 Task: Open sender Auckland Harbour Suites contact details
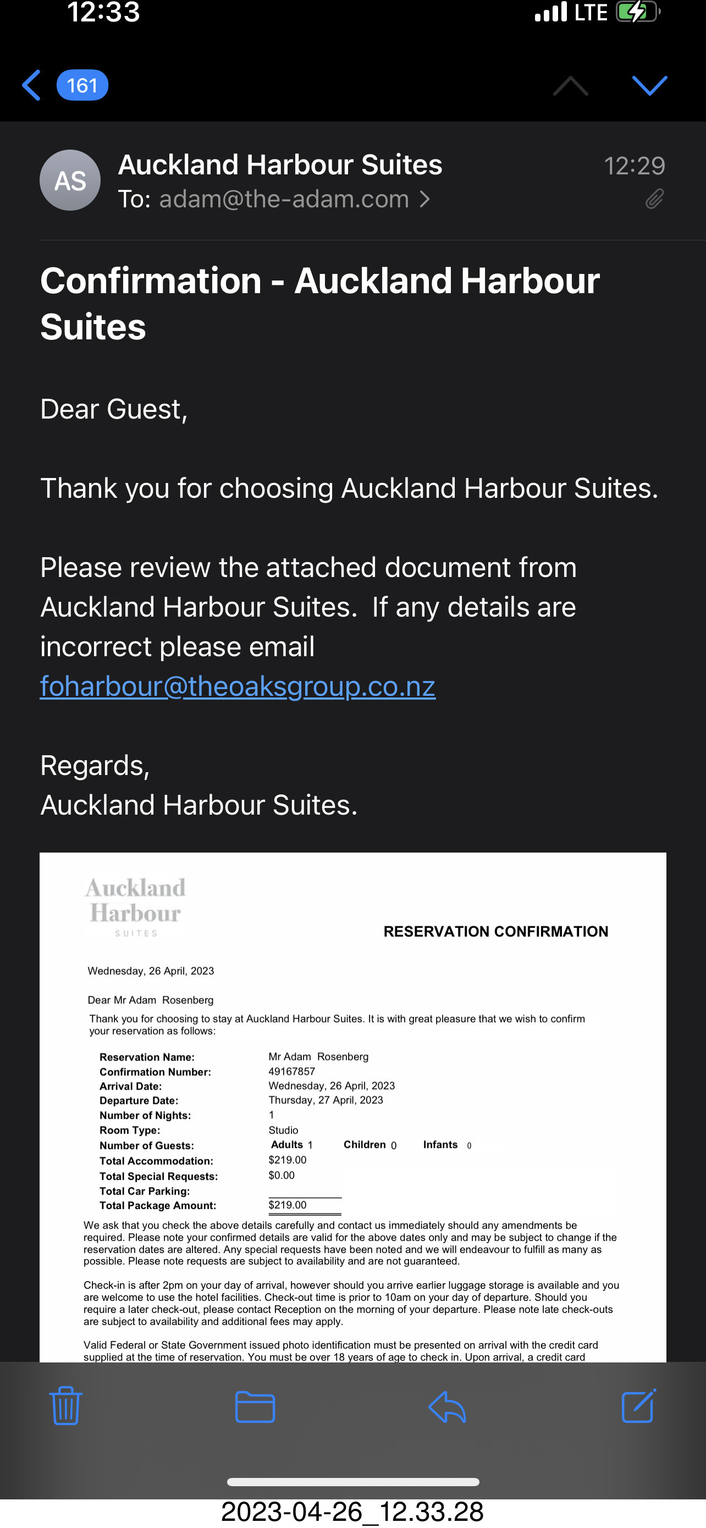(280, 165)
